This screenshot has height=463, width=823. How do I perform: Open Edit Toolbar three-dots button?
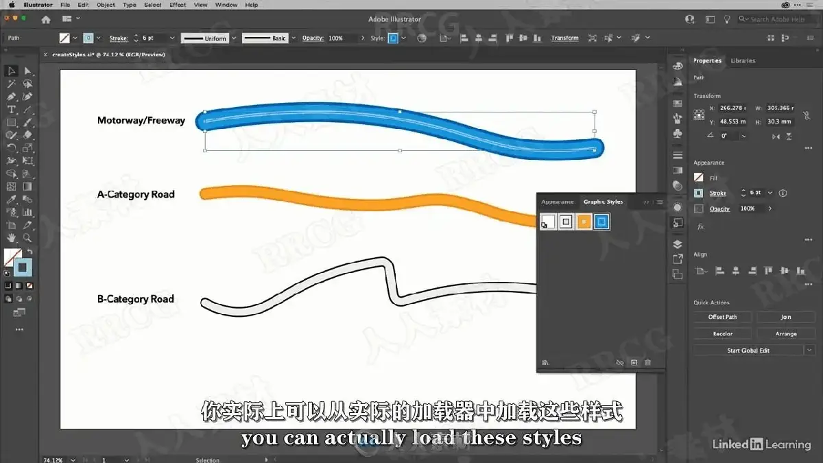click(x=19, y=329)
